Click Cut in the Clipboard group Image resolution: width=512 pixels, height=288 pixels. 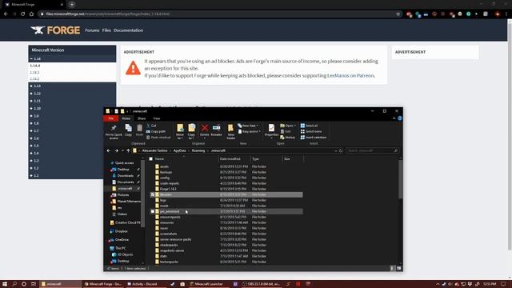(151, 126)
